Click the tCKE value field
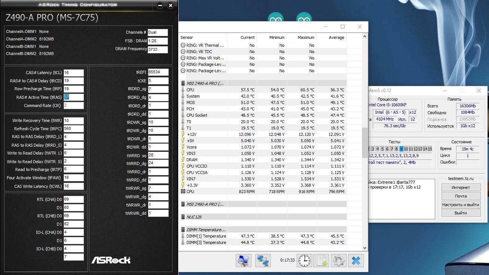Viewport: 489px width, 275px height. tap(158, 80)
